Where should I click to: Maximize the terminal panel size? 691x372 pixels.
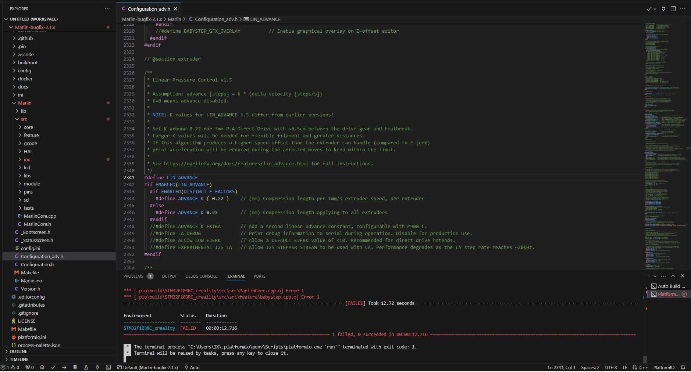[x=673, y=276]
